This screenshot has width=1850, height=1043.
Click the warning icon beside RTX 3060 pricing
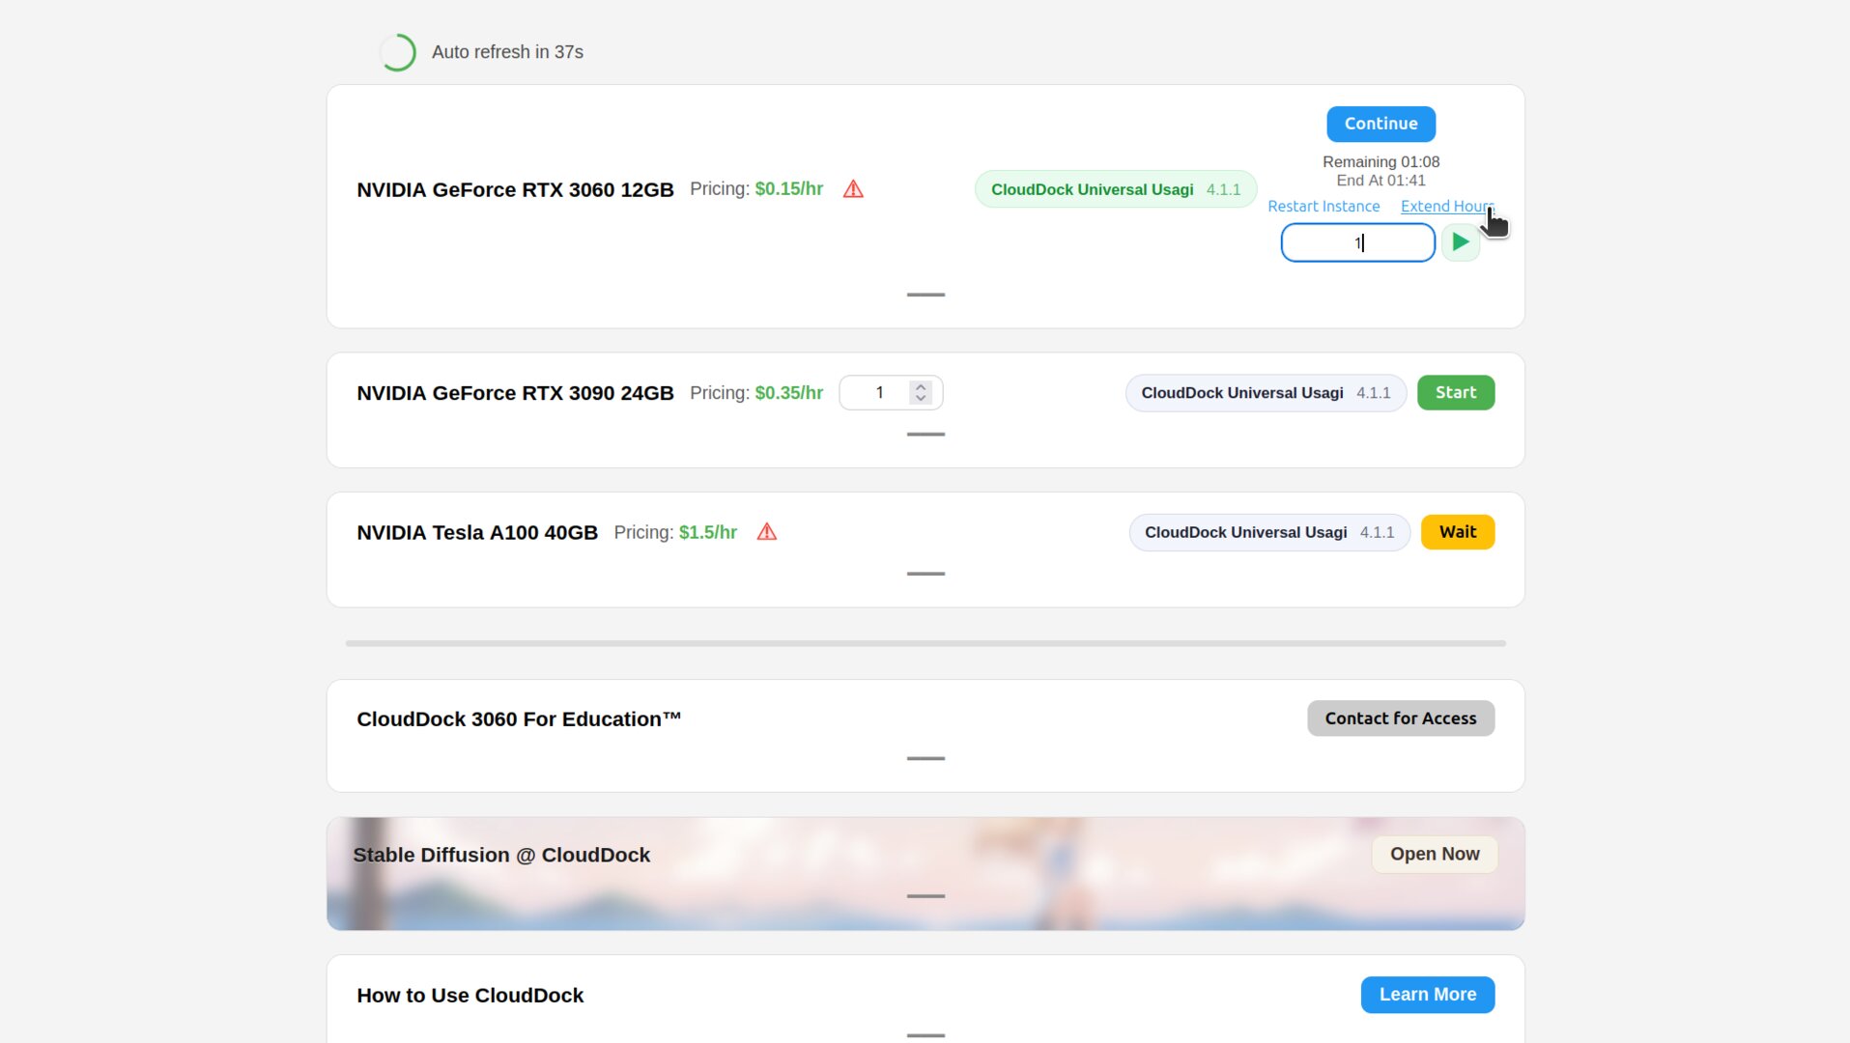(x=853, y=189)
